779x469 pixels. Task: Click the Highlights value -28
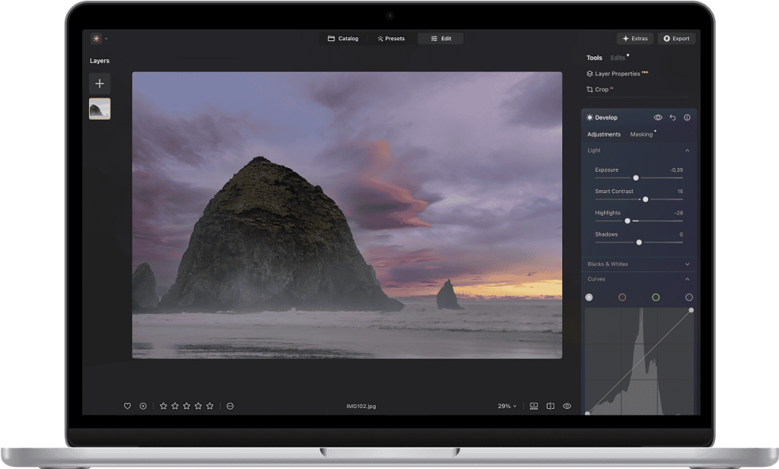coord(679,212)
